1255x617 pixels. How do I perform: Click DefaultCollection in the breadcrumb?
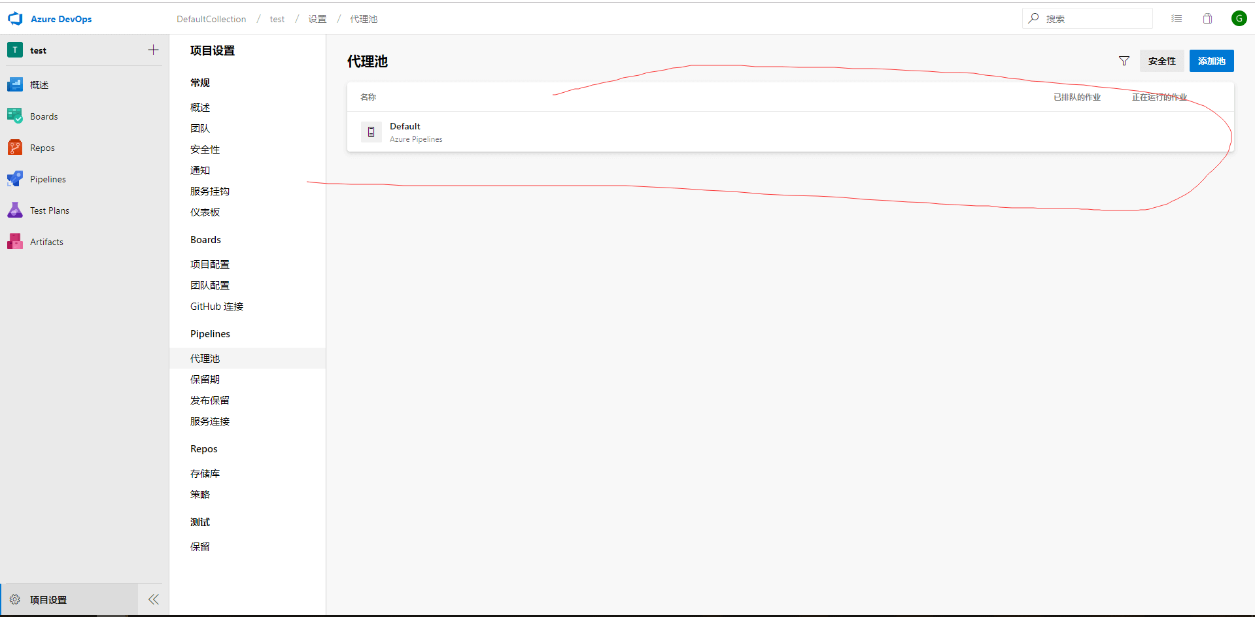coord(211,19)
